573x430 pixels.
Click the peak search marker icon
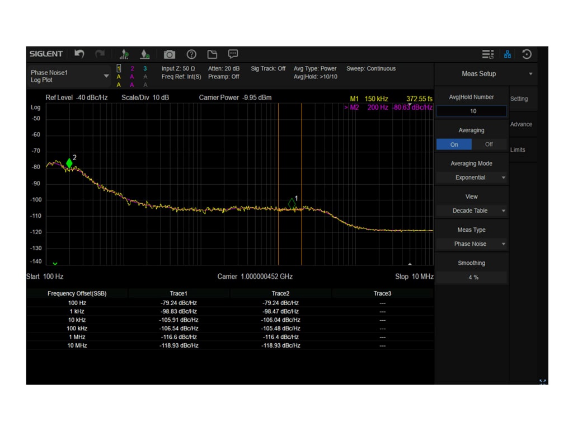[x=124, y=54]
